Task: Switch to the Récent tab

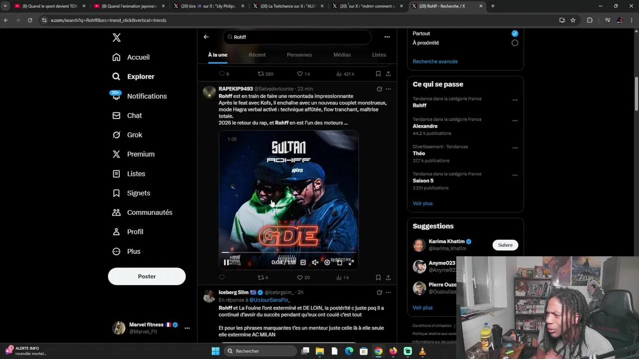Action: coord(257,55)
